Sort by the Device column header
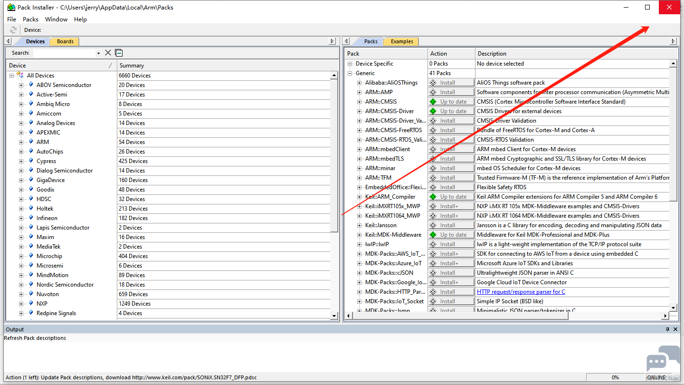The image size is (684, 385). [x=61, y=66]
